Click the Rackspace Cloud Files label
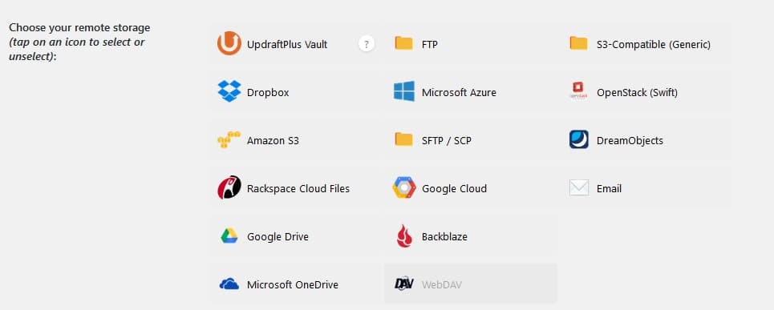 pos(298,189)
